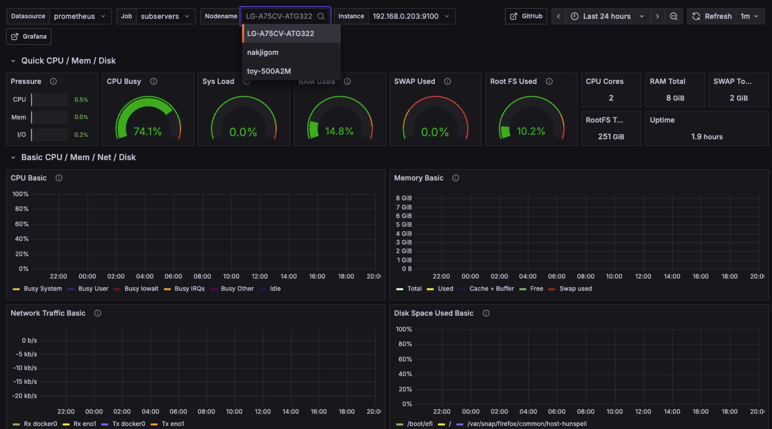Click info icon next to CPU Busy

tap(153, 82)
